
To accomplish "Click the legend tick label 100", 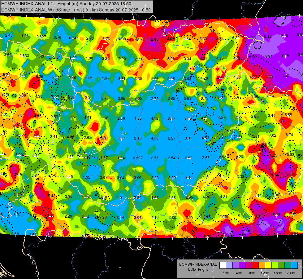I will 226,273.
